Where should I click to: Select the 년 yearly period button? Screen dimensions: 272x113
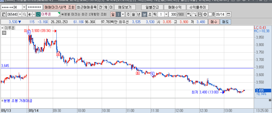138,14
